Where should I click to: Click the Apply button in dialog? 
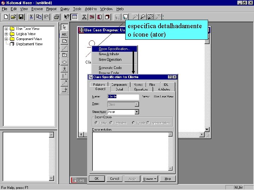132,179
